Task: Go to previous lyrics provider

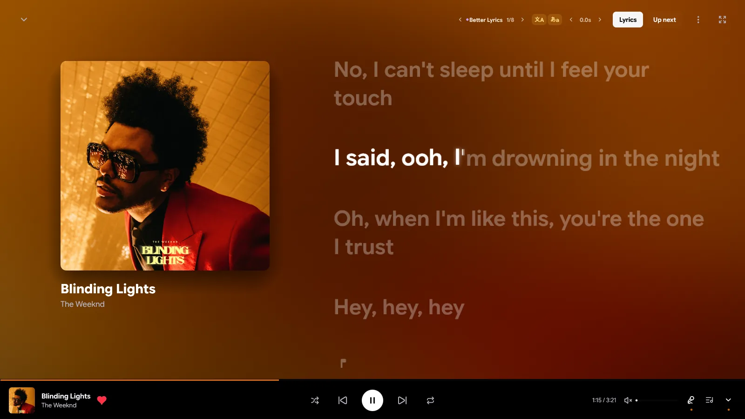Action: [x=460, y=20]
